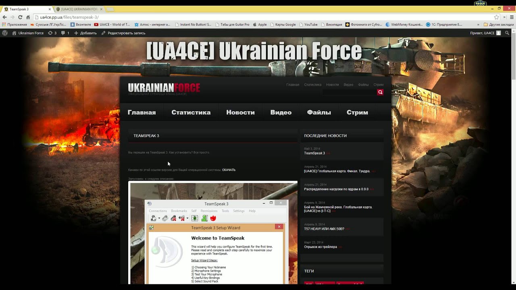This screenshot has width=516, height=290.
Task: Open Главная in the small top menu
Action: pyautogui.click(x=293, y=85)
